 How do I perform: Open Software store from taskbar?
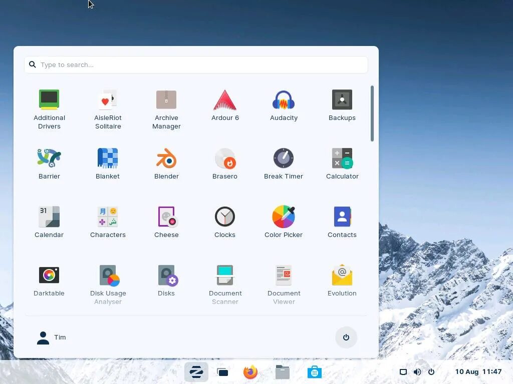pyautogui.click(x=315, y=372)
